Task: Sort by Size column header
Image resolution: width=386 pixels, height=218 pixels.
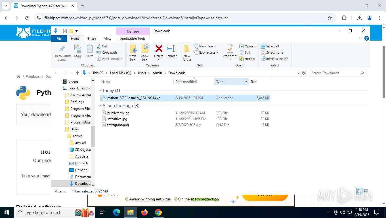Action: click(x=260, y=82)
